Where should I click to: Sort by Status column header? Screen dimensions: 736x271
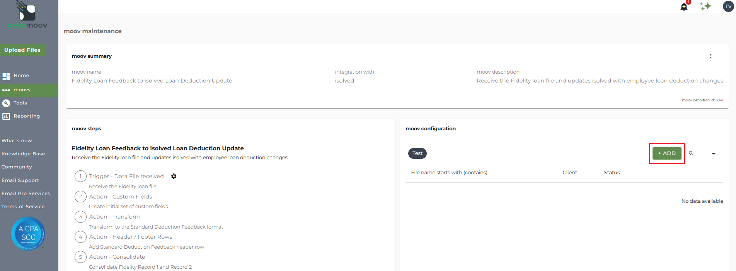[x=612, y=173]
